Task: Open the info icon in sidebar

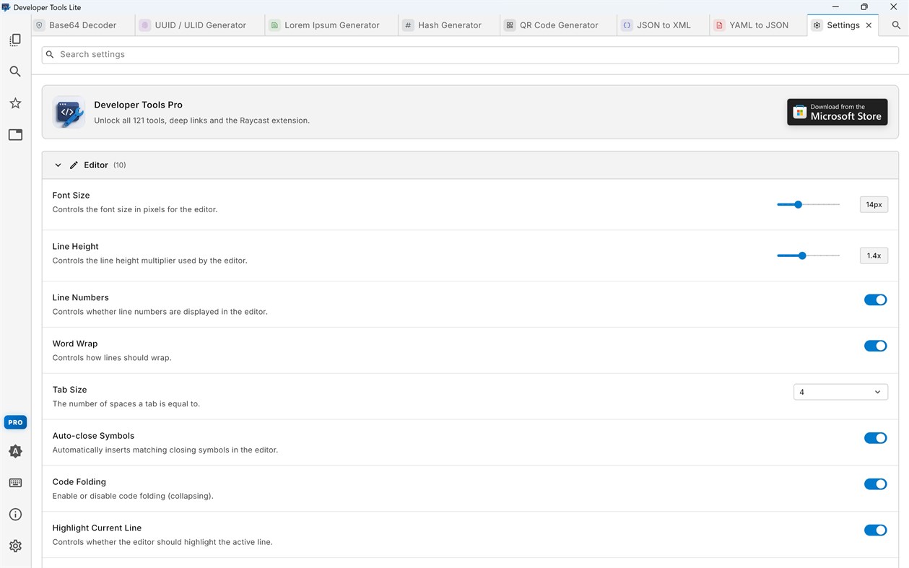Action: pos(15,515)
